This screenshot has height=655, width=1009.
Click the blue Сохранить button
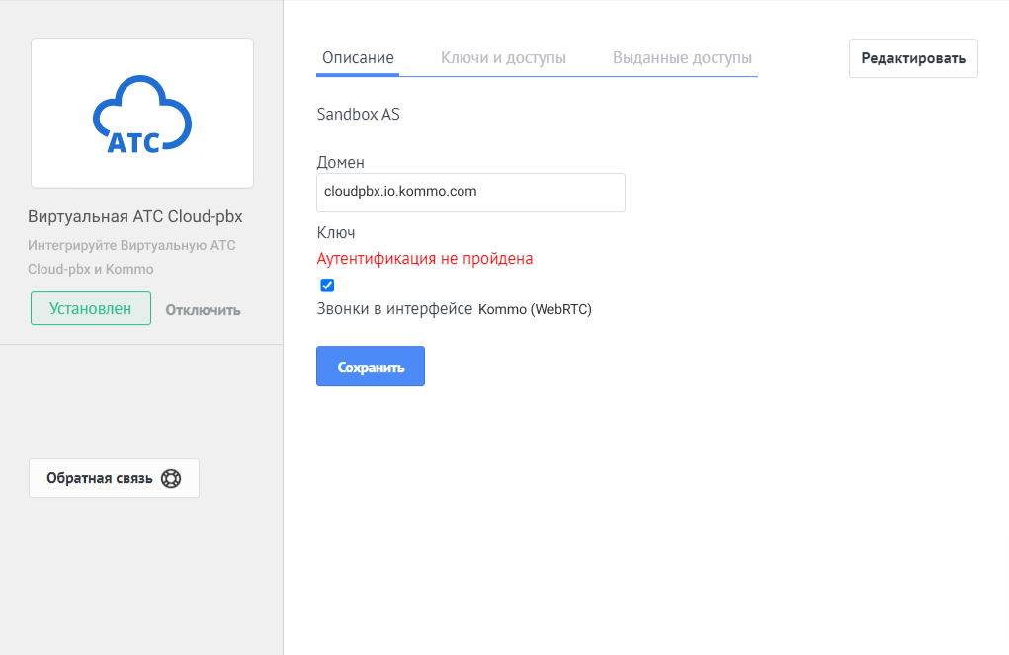(x=371, y=367)
